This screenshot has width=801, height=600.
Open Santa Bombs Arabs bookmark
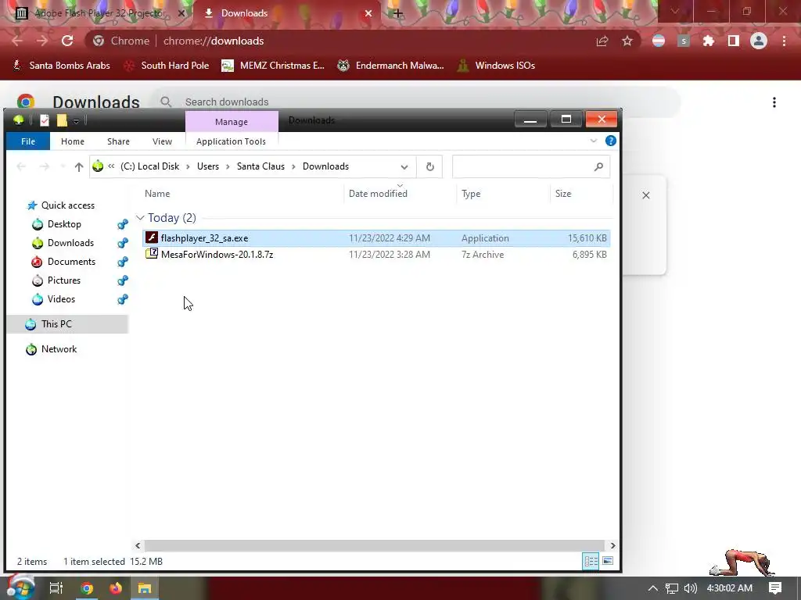coord(61,66)
